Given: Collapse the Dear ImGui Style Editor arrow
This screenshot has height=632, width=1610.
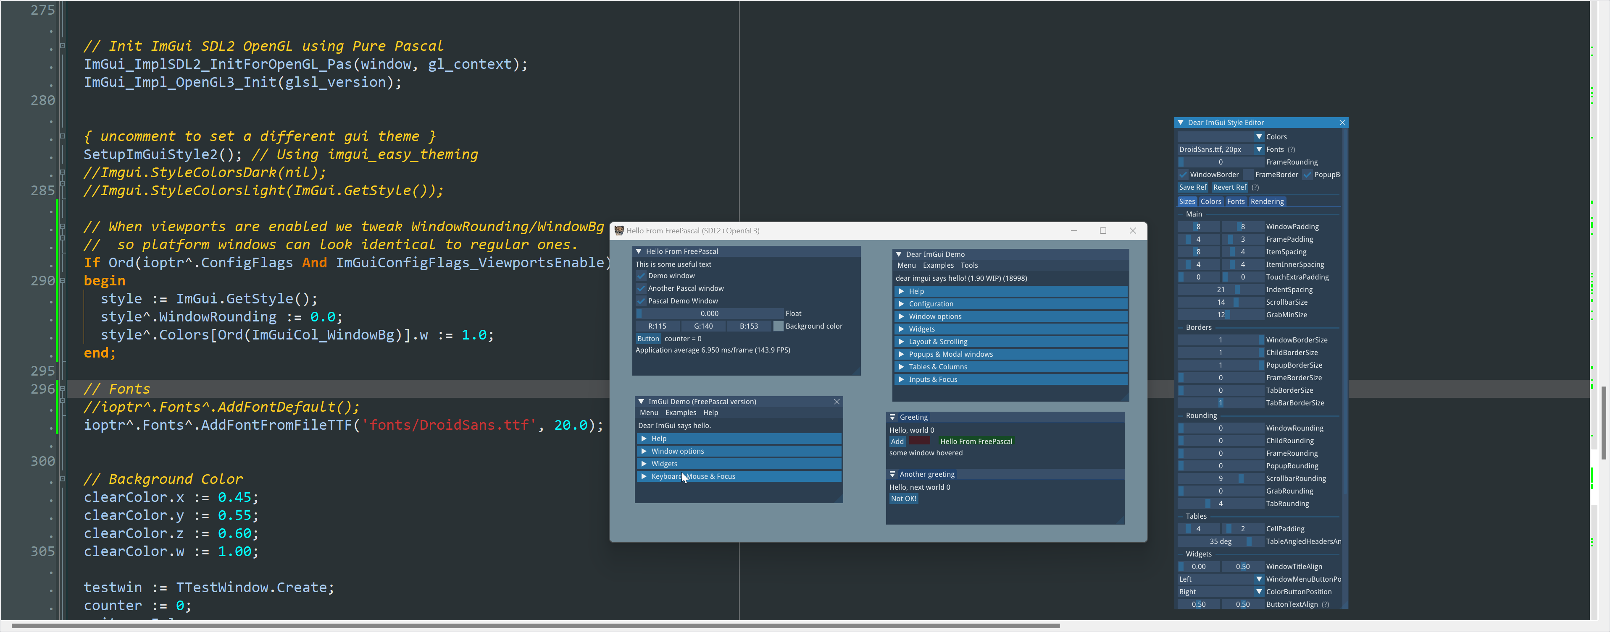Looking at the screenshot, I should (1181, 123).
